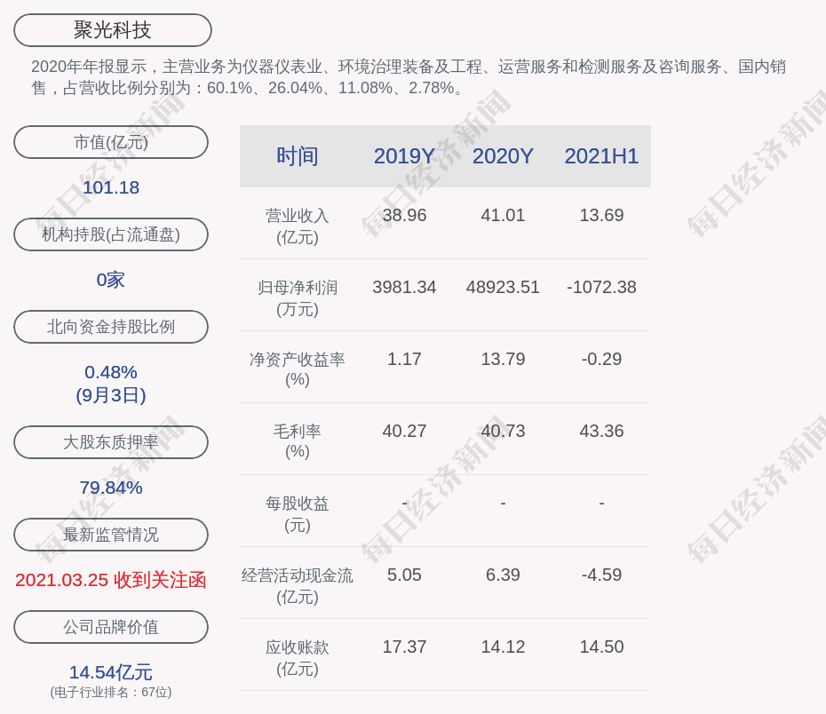Click the 营业收入(亿元) row label
The width and height of the screenshot is (826, 714).
click(298, 226)
